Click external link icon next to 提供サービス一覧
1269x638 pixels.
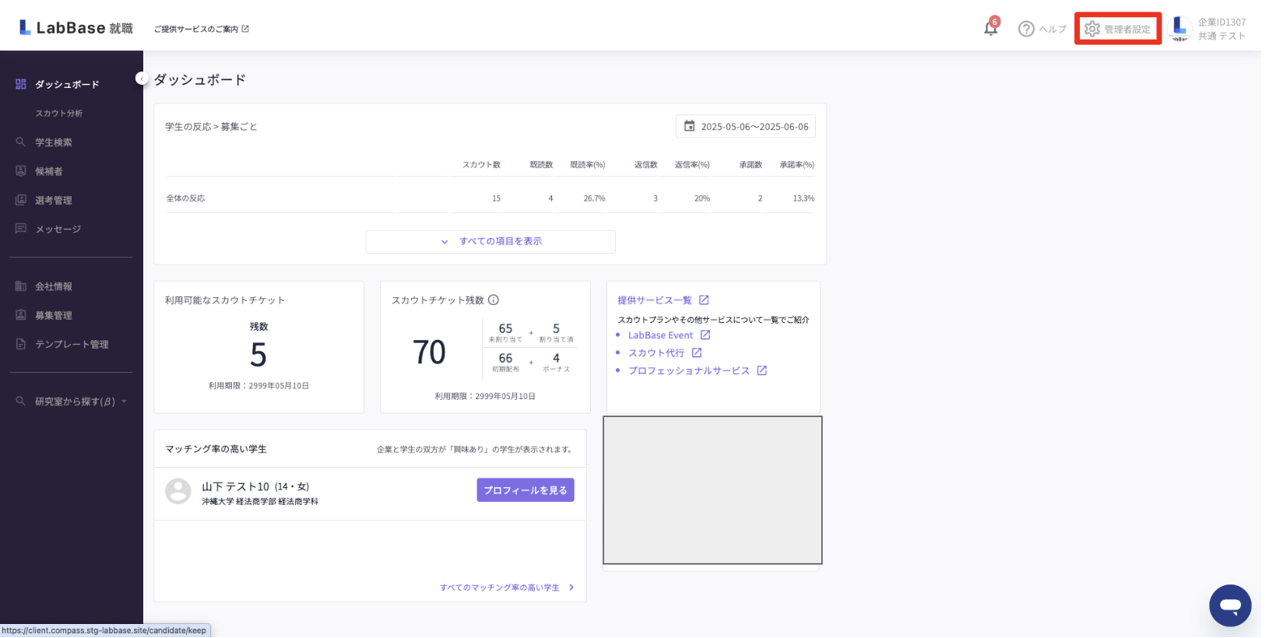pos(704,300)
